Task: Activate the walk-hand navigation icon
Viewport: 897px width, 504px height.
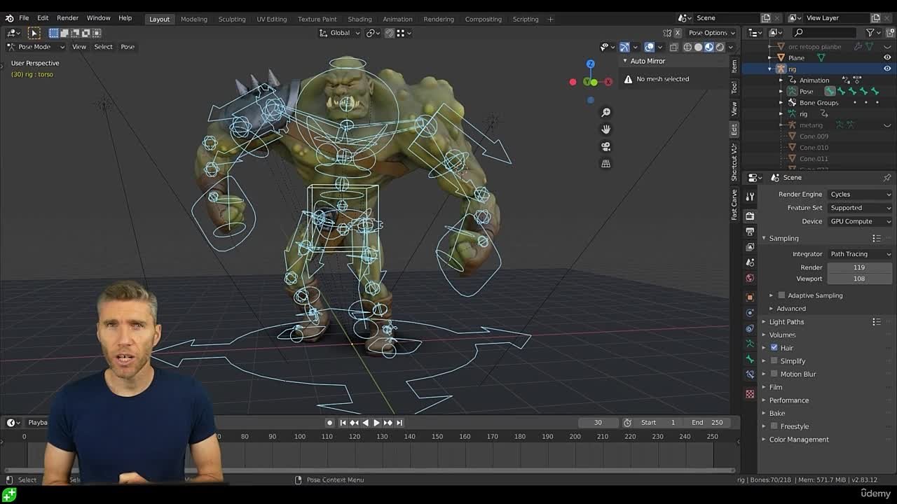Action: click(605, 128)
